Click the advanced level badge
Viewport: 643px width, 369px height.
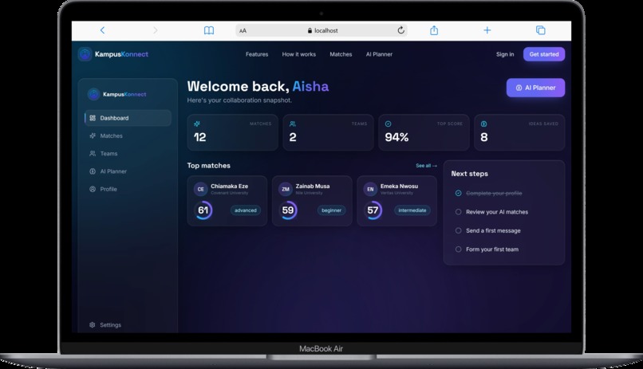(x=245, y=210)
